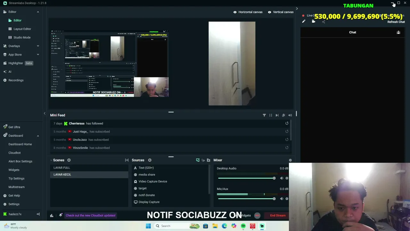410x231 pixels.
Task: Open Settings in sidebar
Action: (14, 204)
